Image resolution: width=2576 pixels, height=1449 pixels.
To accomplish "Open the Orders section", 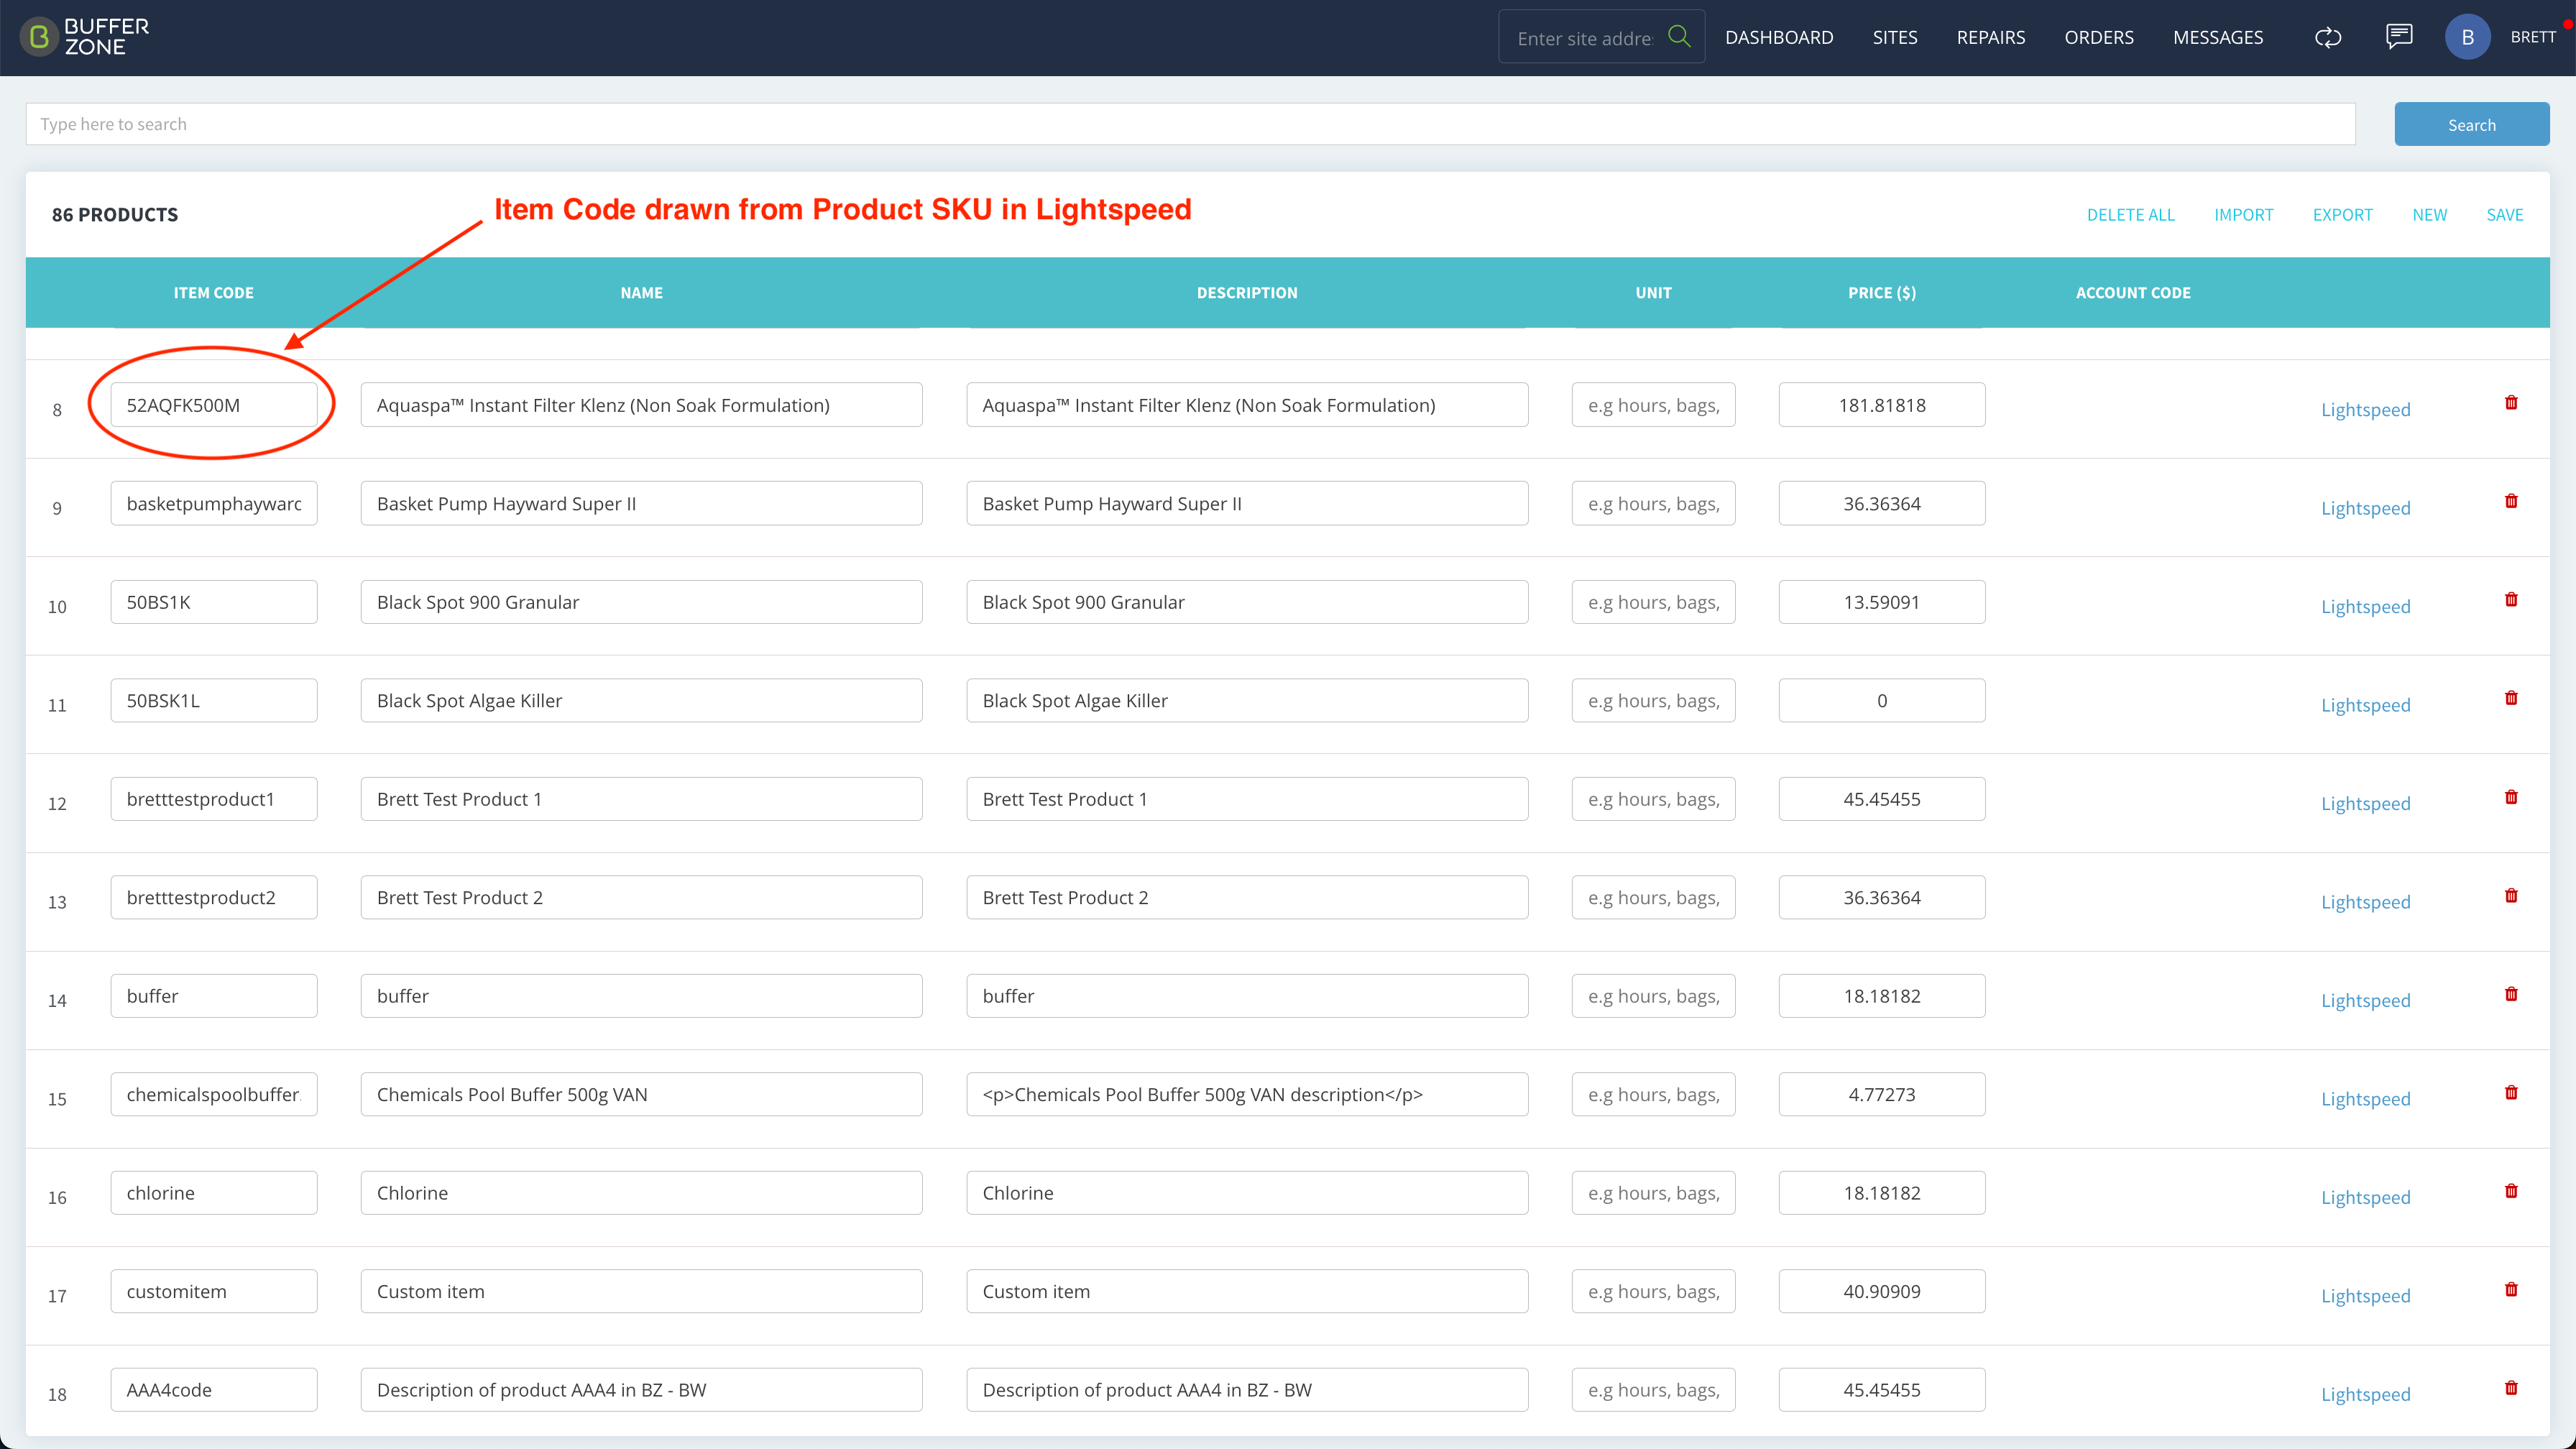I will pyautogui.click(x=2099, y=37).
